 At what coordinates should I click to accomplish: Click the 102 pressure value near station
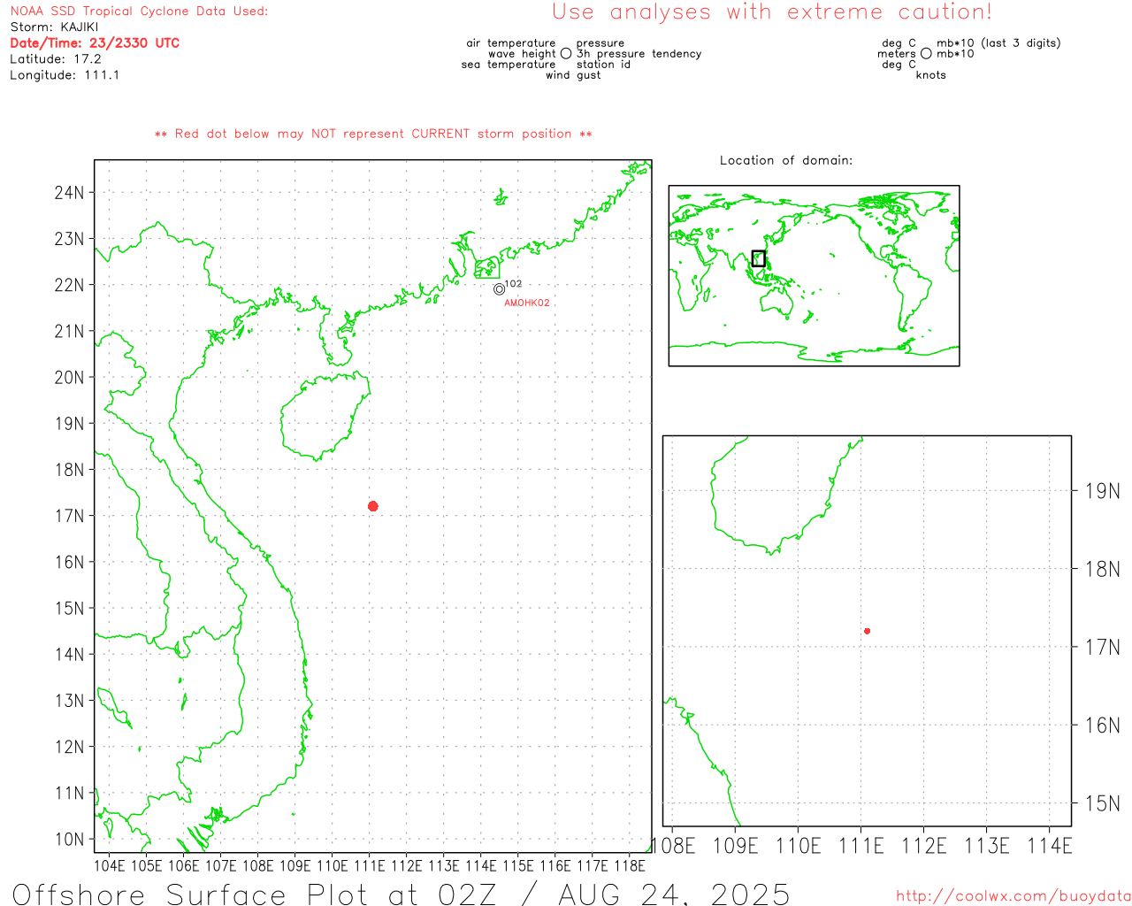click(x=513, y=284)
